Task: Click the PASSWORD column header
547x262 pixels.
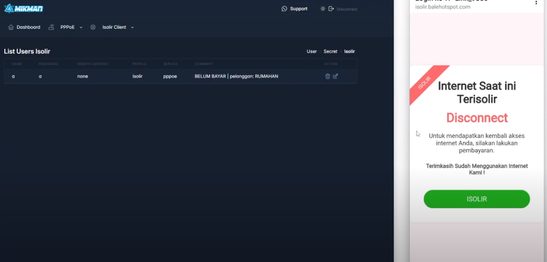Action: click(x=48, y=64)
